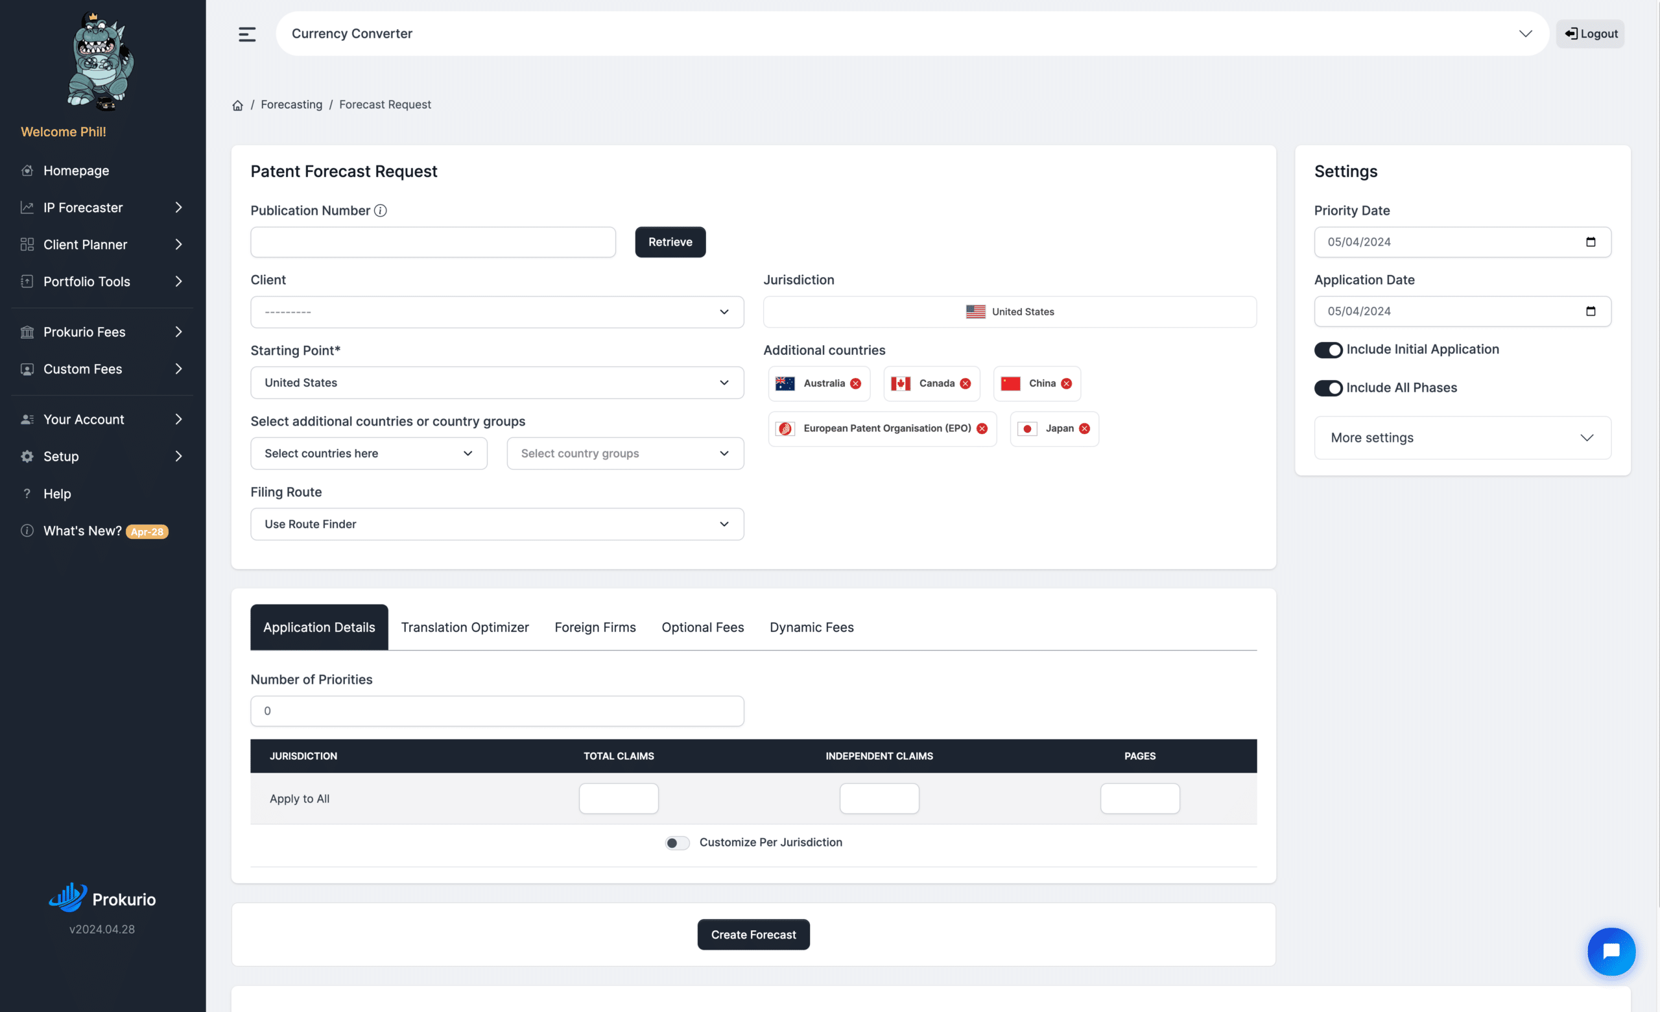Remove China from additional countries
This screenshot has width=1660, height=1012.
(1067, 383)
